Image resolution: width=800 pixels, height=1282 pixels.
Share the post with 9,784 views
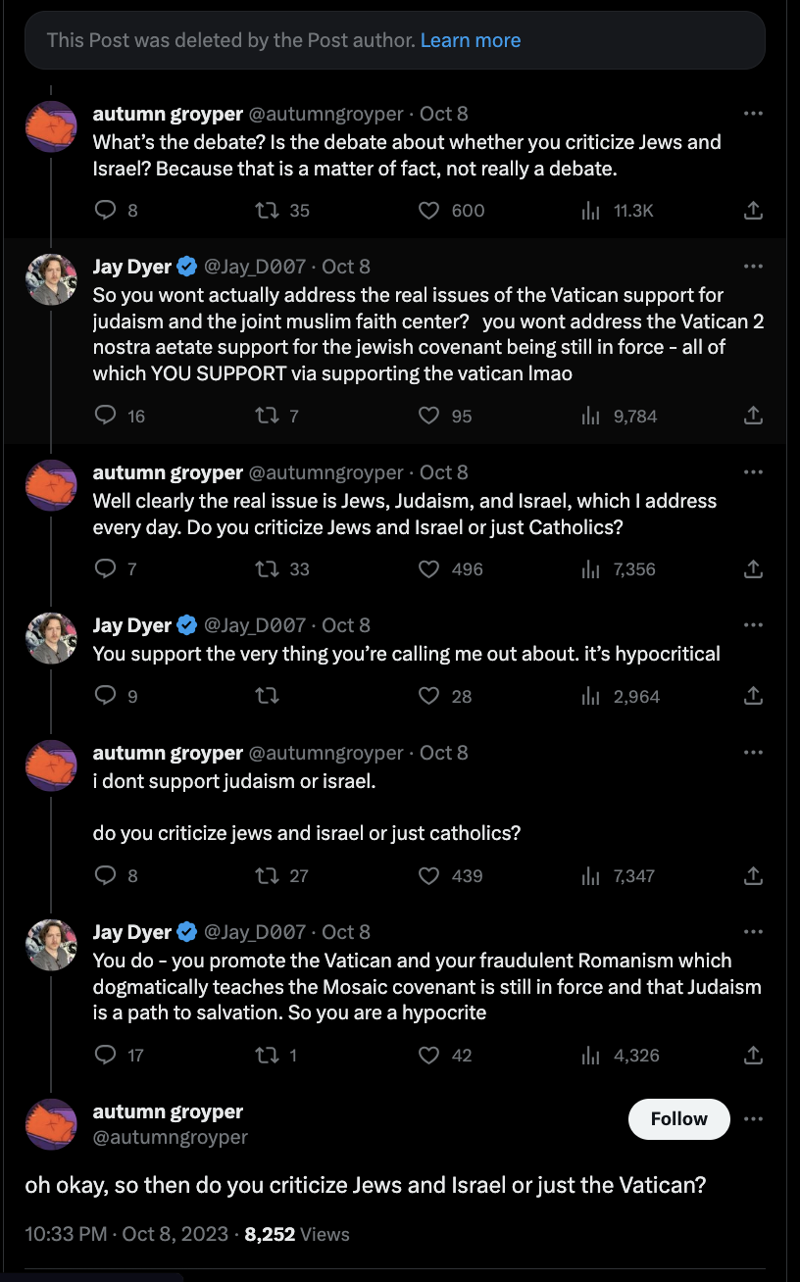pos(753,416)
